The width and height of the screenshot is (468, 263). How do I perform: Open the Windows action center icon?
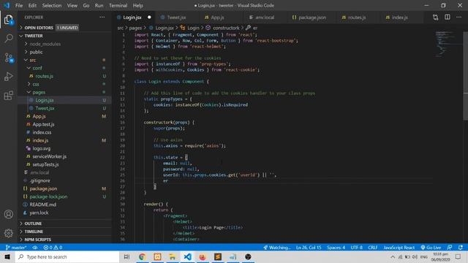458,256
